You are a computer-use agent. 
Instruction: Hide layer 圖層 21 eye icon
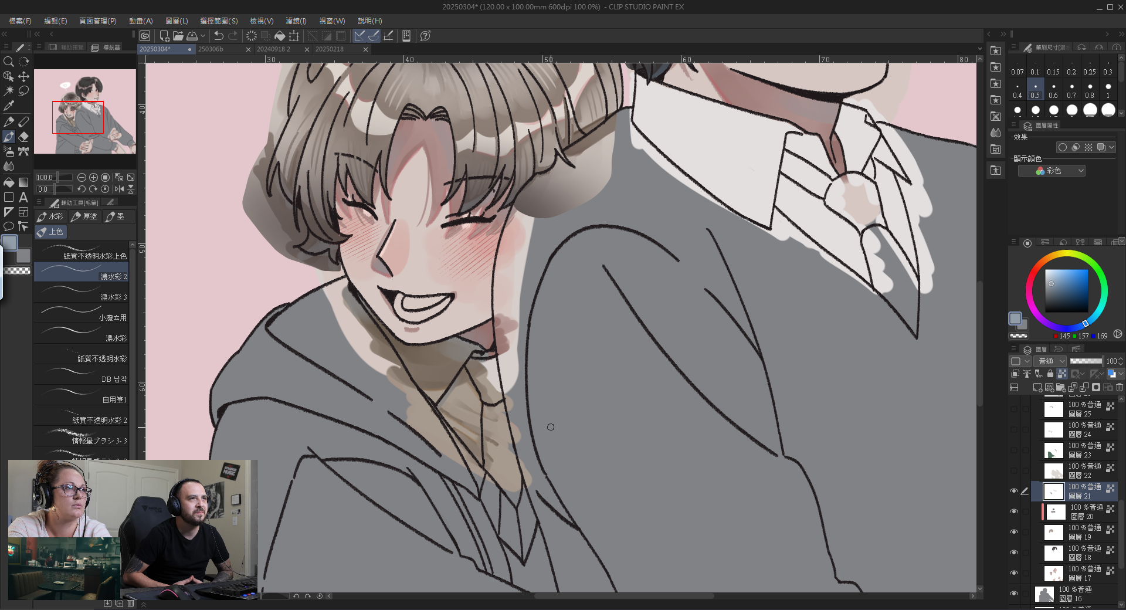[x=1014, y=491]
